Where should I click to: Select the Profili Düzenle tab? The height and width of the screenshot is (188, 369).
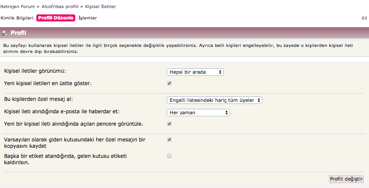point(56,18)
